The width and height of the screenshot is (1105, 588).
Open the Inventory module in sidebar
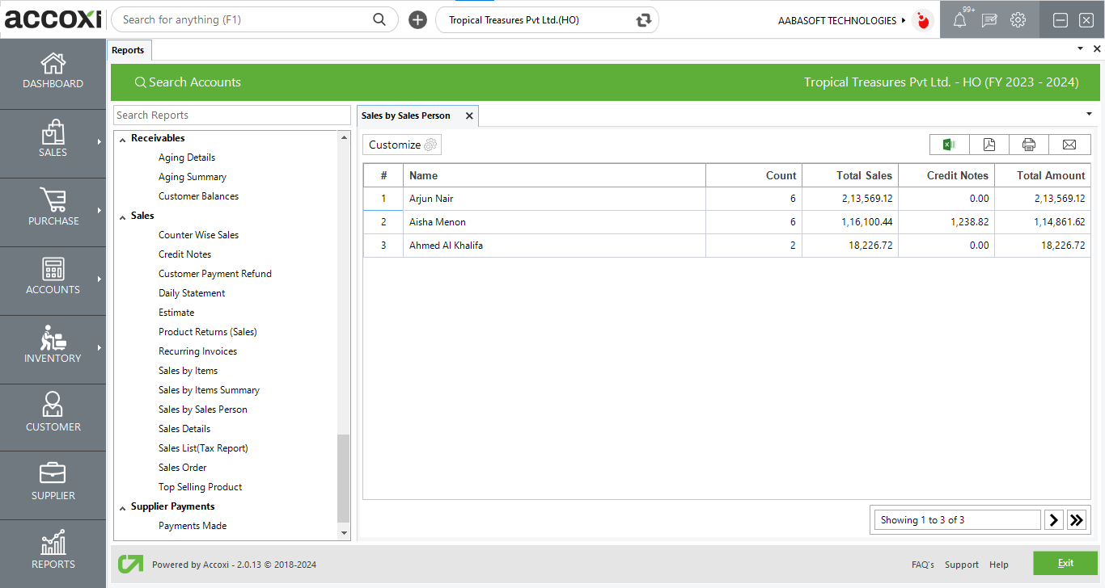click(x=53, y=349)
